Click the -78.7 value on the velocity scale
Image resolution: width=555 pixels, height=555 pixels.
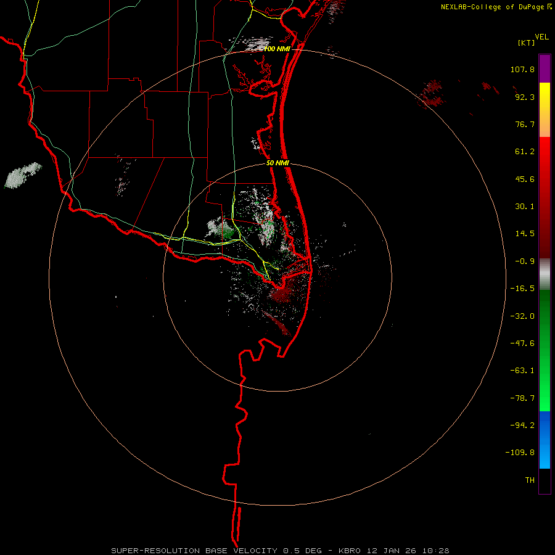(x=522, y=398)
